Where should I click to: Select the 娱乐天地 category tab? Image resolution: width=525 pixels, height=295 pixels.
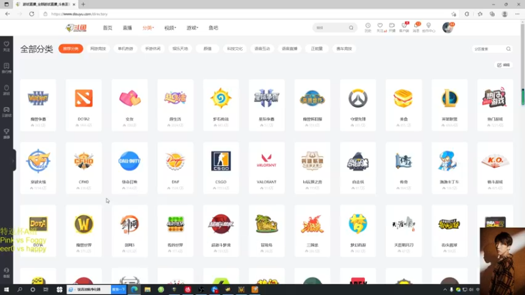pyautogui.click(x=180, y=49)
